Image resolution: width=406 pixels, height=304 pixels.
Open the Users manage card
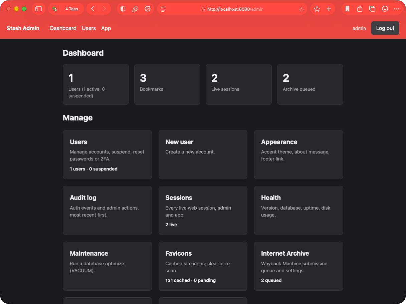[x=107, y=155]
